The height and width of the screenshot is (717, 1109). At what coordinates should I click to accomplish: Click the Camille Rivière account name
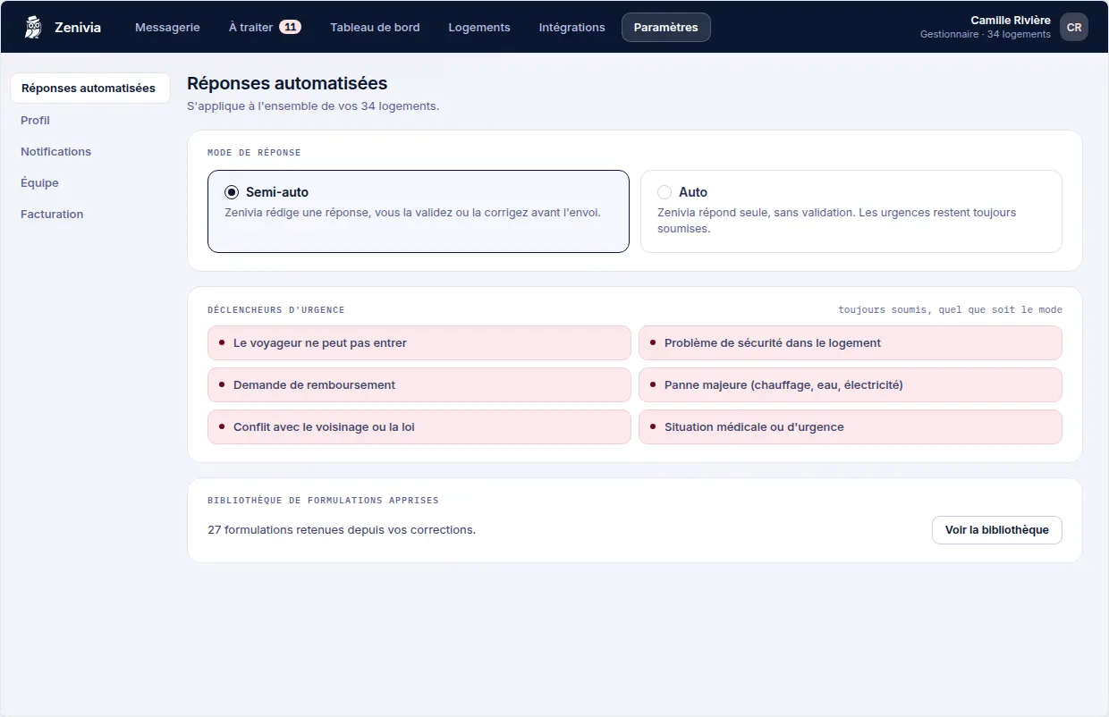(x=1011, y=20)
